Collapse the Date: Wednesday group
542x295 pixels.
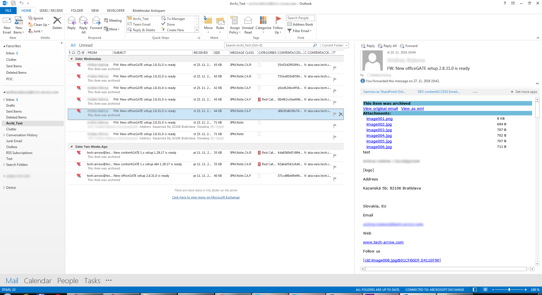coord(71,59)
